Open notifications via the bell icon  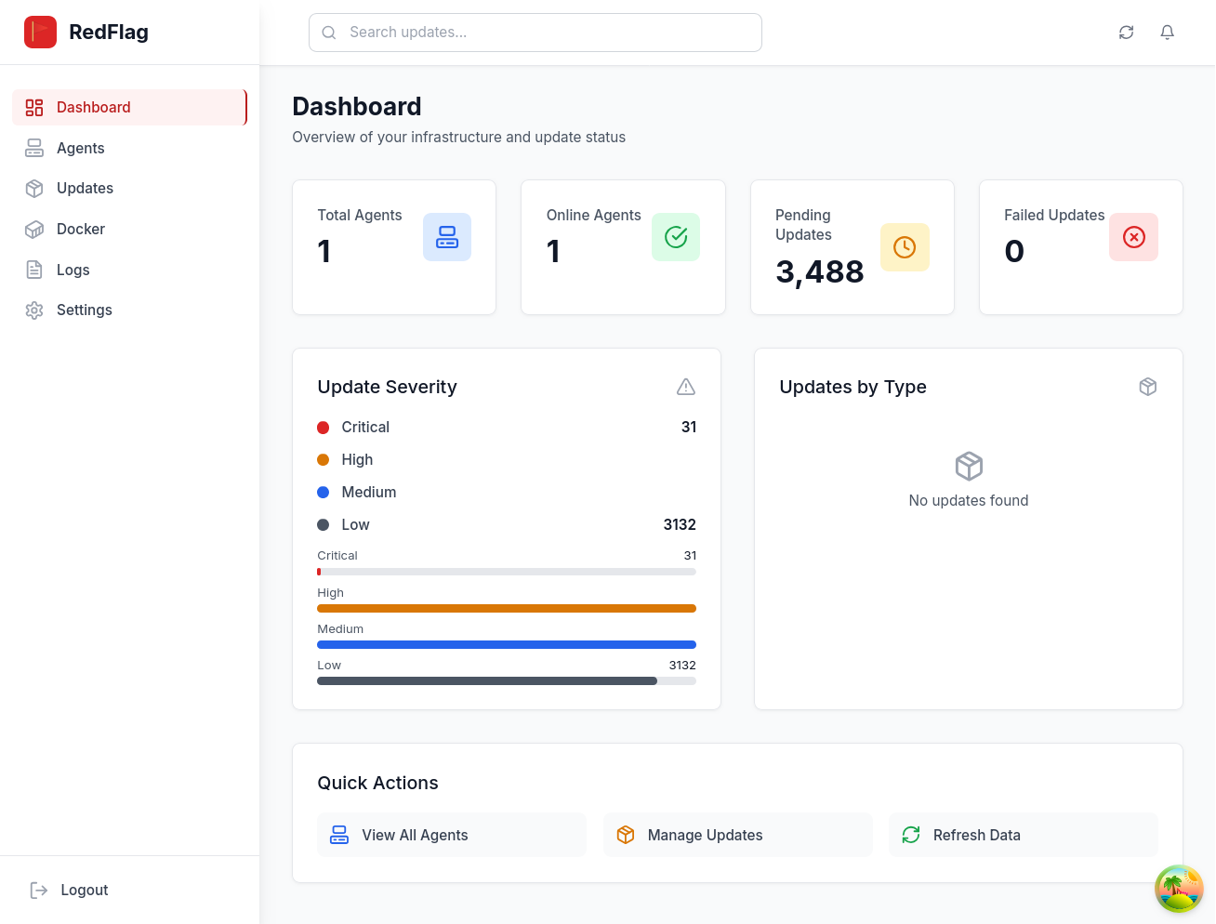pos(1167,32)
